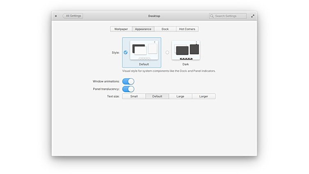Select the Default style radio button
The width and height of the screenshot is (309, 174).
[126, 52]
